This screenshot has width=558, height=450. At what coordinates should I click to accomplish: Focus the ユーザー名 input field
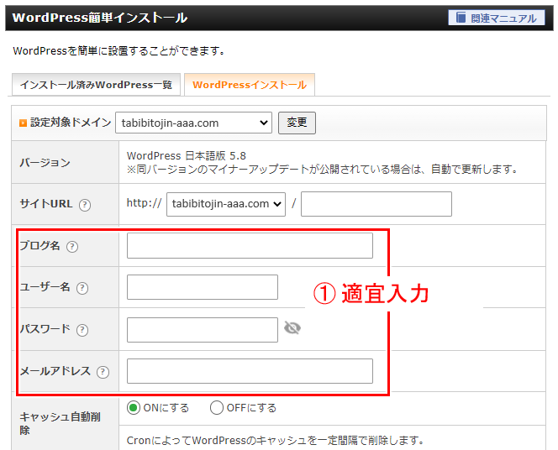pyautogui.click(x=203, y=287)
